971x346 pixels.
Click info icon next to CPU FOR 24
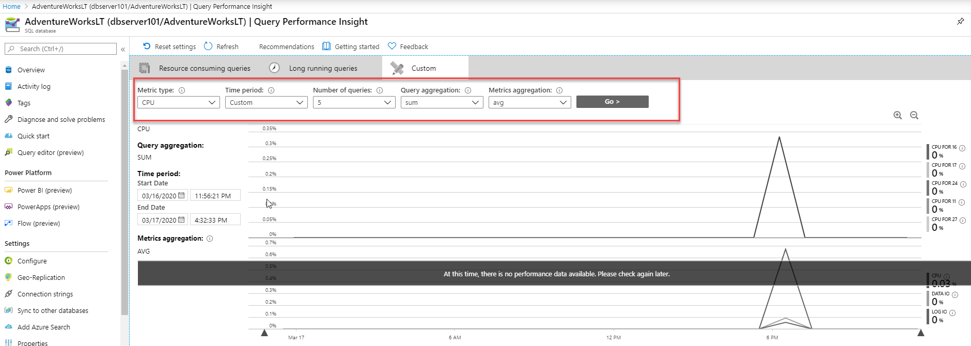click(x=963, y=184)
